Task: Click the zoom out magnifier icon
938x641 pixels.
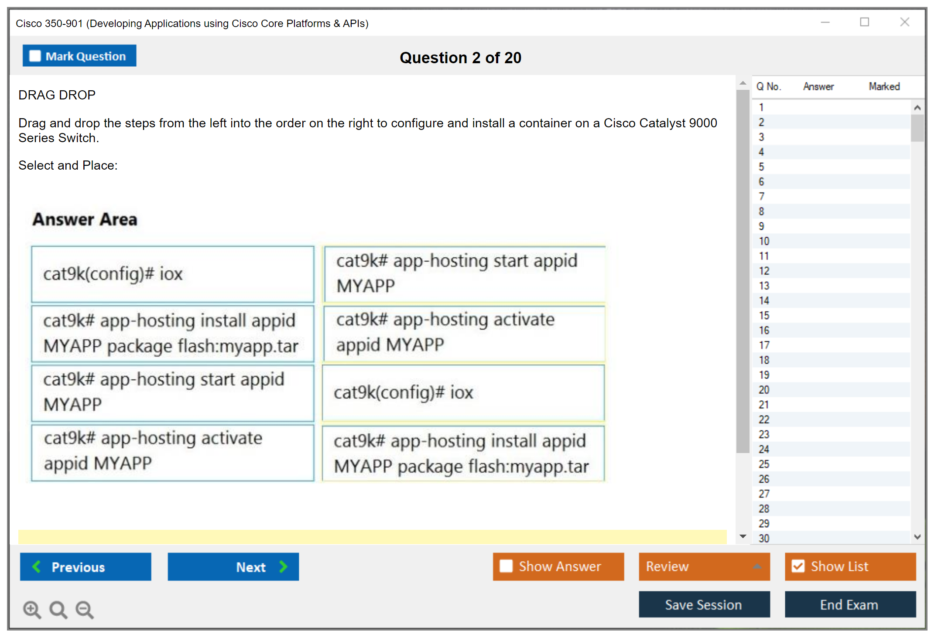Action: pyautogui.click(x=85, y=609)
